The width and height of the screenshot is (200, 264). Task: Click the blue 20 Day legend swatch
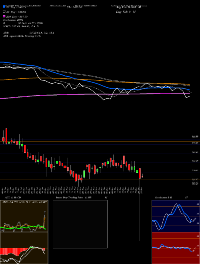pos(4,7)
